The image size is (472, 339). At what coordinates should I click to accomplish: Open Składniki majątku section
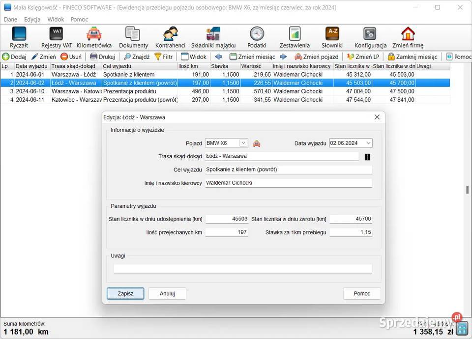pos(213,37)
